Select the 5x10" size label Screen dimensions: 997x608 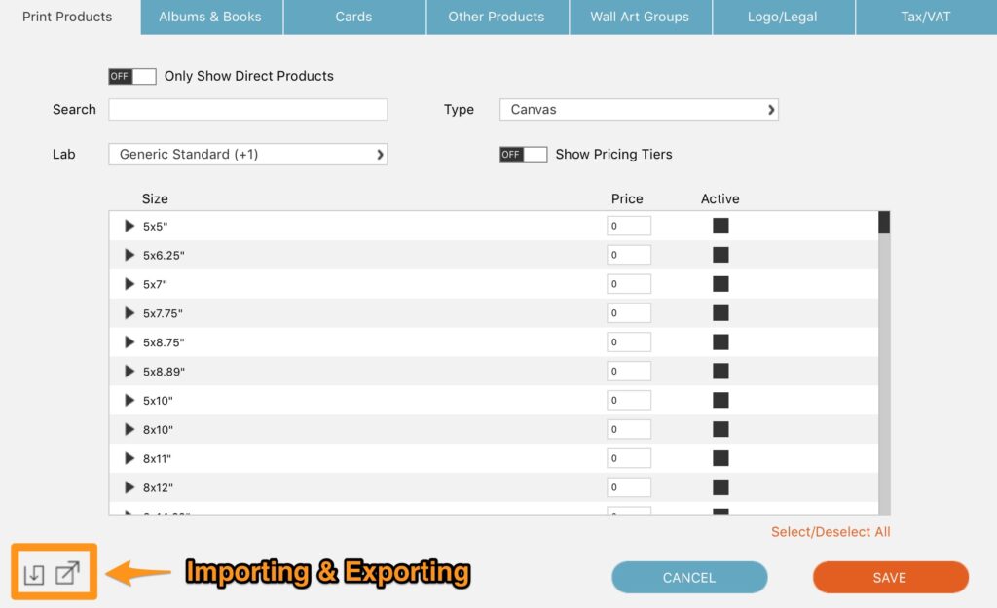point(158,401)
